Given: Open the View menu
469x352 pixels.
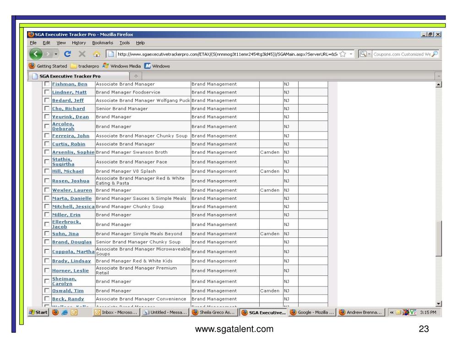Looking at the screenshot, I should tap(61, 43).
